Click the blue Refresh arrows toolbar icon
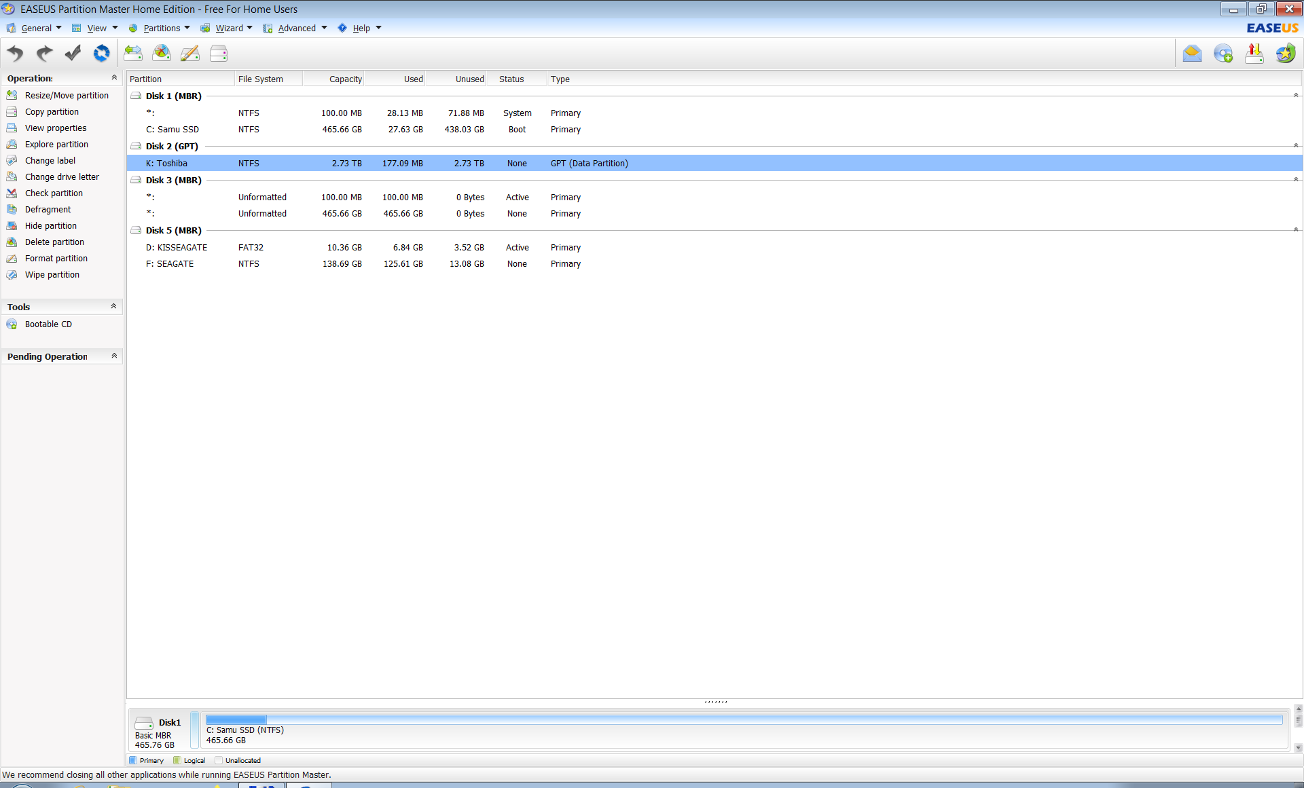Screen dimensions: 1304x788 point(101,53)
